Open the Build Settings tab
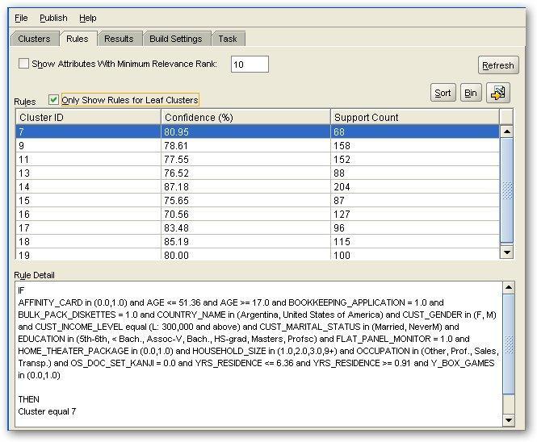Screen dimensions: 537x442 point(176,39)
